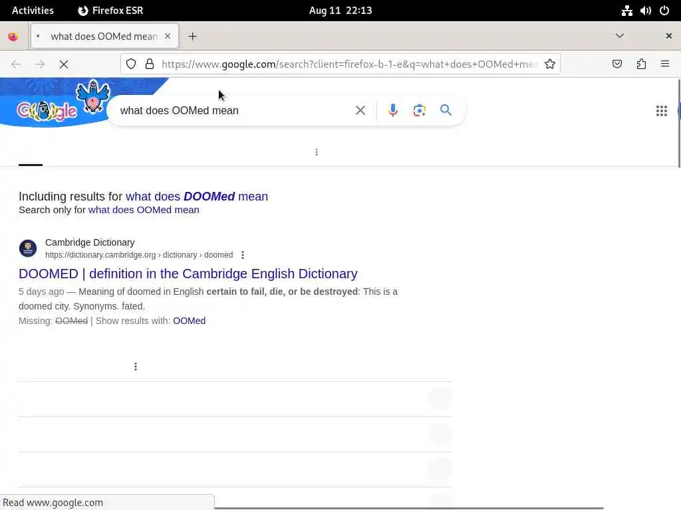Focus the Google search query field
The width and height of the screenshot is (681, 510).
[235, 111]
